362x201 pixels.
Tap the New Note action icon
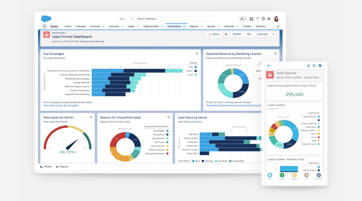pyautogui.click(x=294, y=175)
